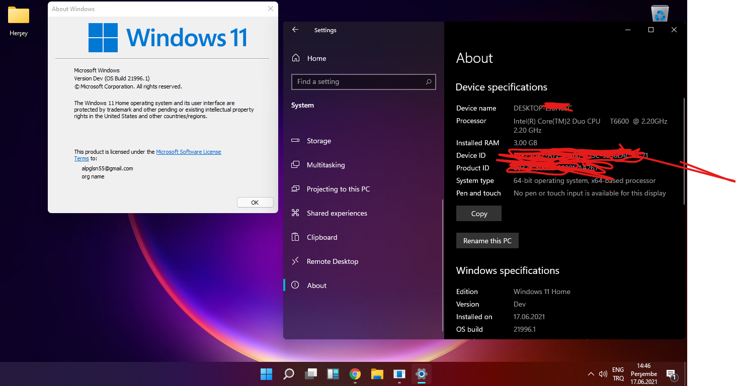This screenshot has width=737, height=386.
Task: Click the 'About' page heading
Action: tap(474, 58)
